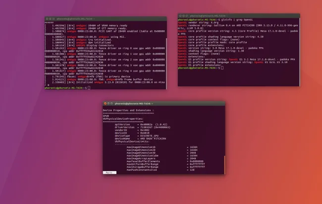Screen dimensions: 322x204
Task: Select '[drm] Initialized amdgpu 3.13.0' line
Action: [x=105, y=83]
